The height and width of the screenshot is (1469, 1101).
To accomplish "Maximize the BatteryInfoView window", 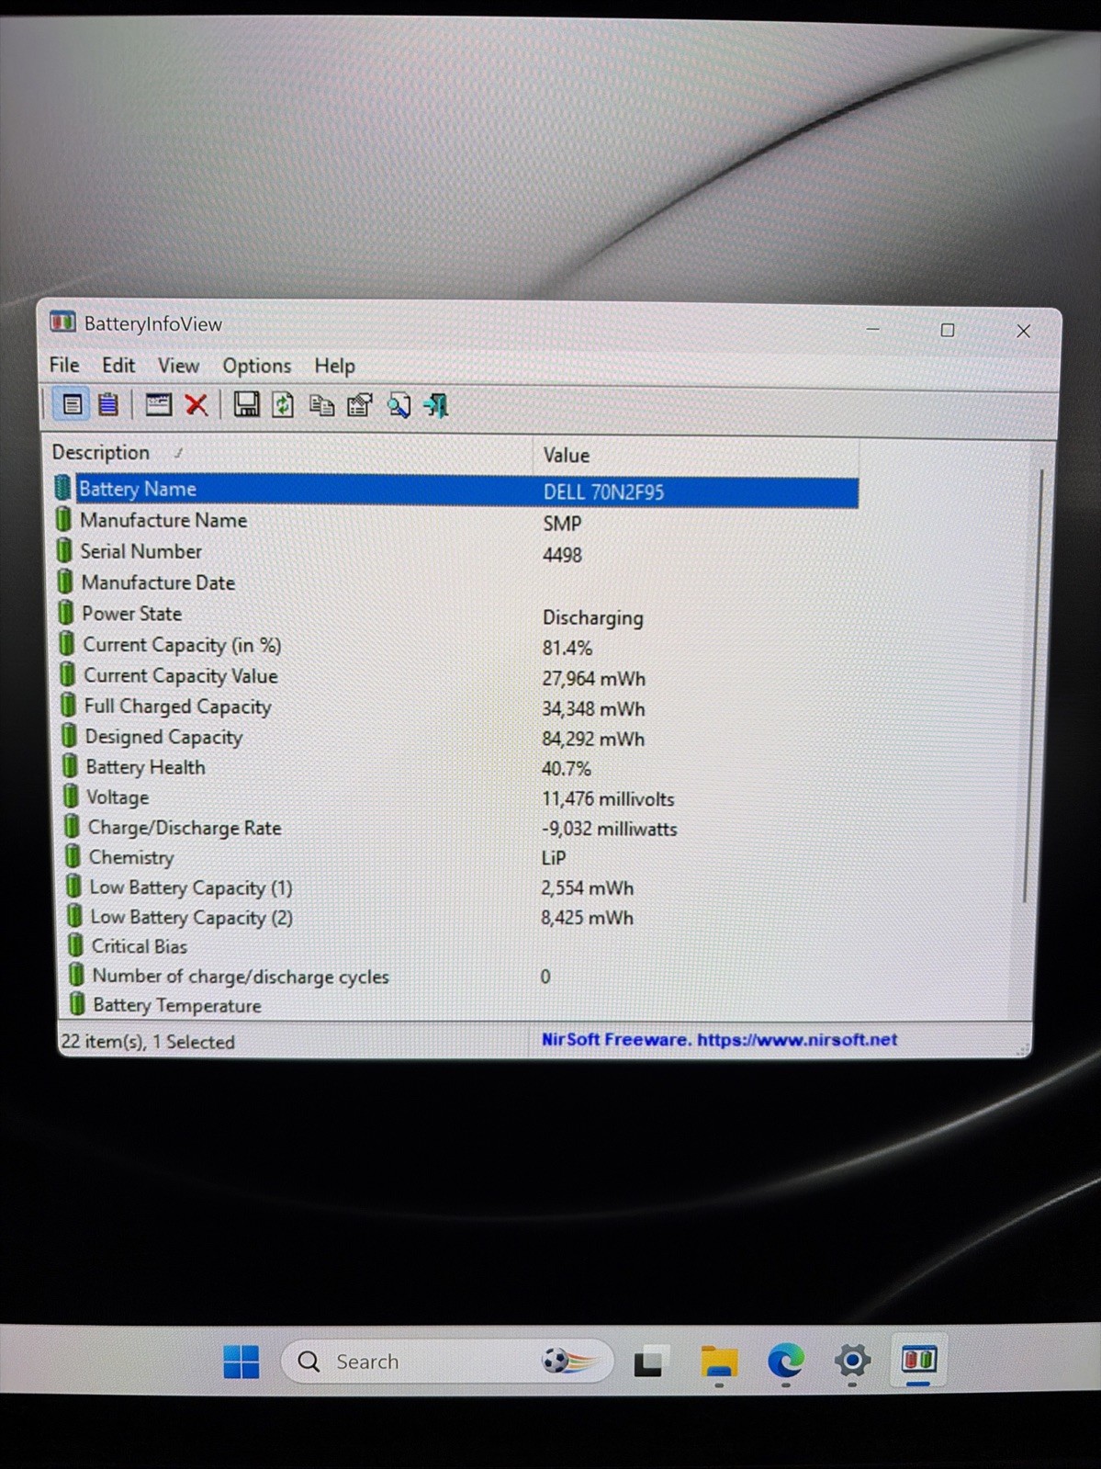I will pos(948,330).
